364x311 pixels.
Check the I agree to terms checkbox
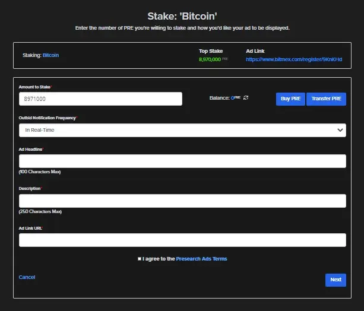(x=140, y=259)
